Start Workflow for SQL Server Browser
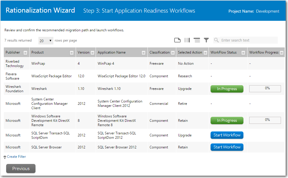Screen dimensions: 288x178 tap(227, 147)
